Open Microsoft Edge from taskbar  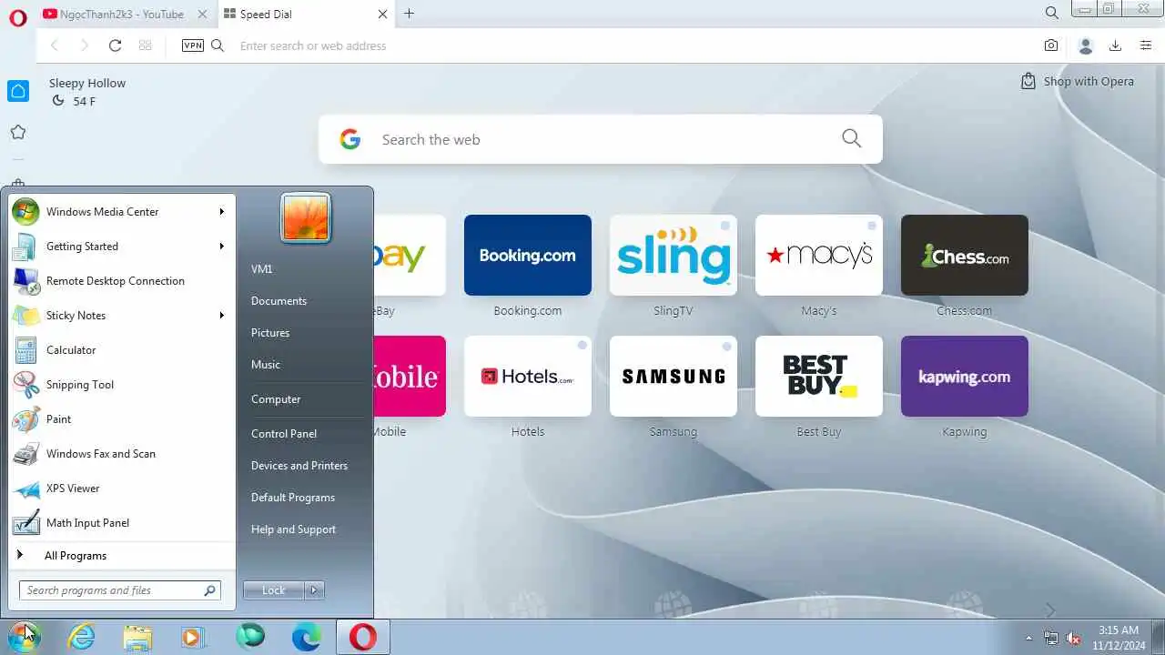(x=307, y=637)
